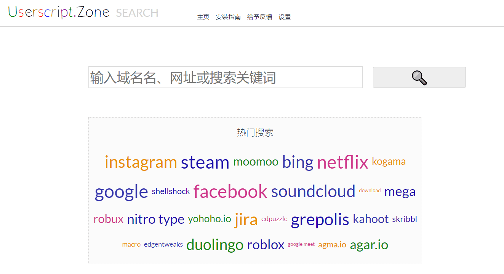Click the magnifying glass search button
Screen dimensions: 504x274
tap(419, 78)
